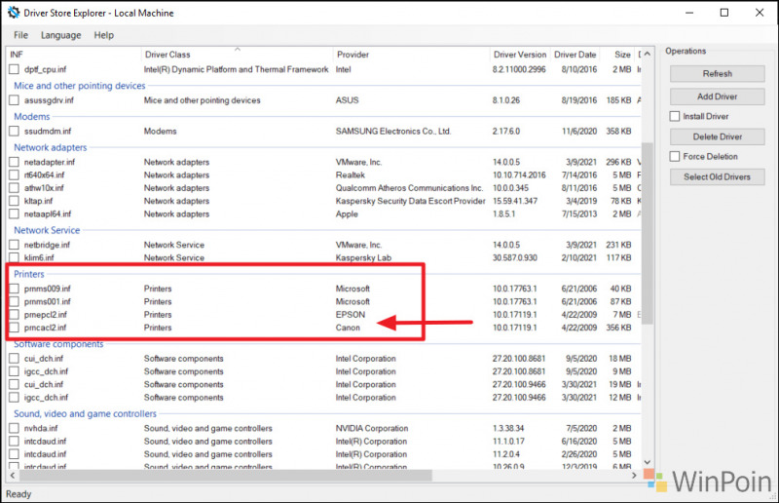779x503 pixels.
Task: Collapse Sound, video and game controllers group
Action: tap(85, 414)
